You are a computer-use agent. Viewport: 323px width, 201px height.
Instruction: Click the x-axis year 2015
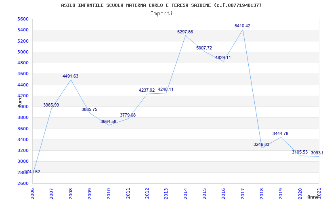pyautogui.click(x=204, y=193)
